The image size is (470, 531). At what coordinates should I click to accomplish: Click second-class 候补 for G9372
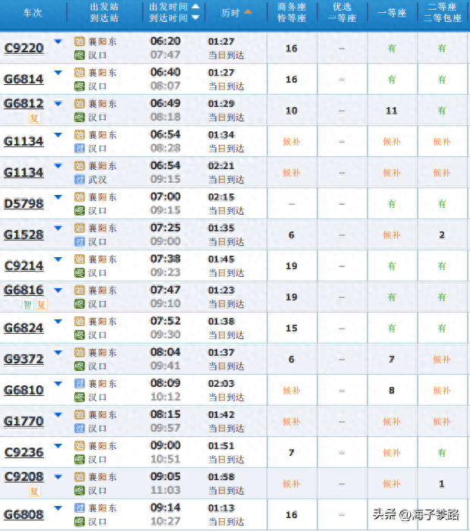[x=442, y=360]
